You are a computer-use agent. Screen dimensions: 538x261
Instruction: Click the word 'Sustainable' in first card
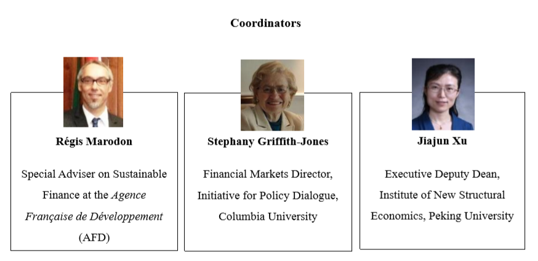[x=140, y=174]
